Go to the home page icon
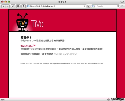125x101 pixels. (x=24, y=6)
